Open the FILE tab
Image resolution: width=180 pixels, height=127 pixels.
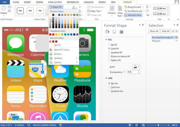[x=5, y=2]
